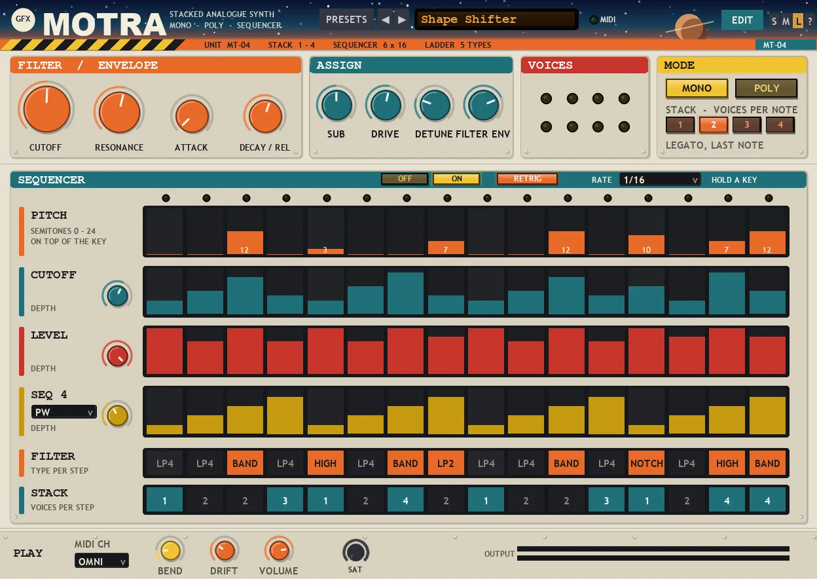Click the MT-04 tab label
Viewport: 817px width, 579px height.
tap(774, 45)
